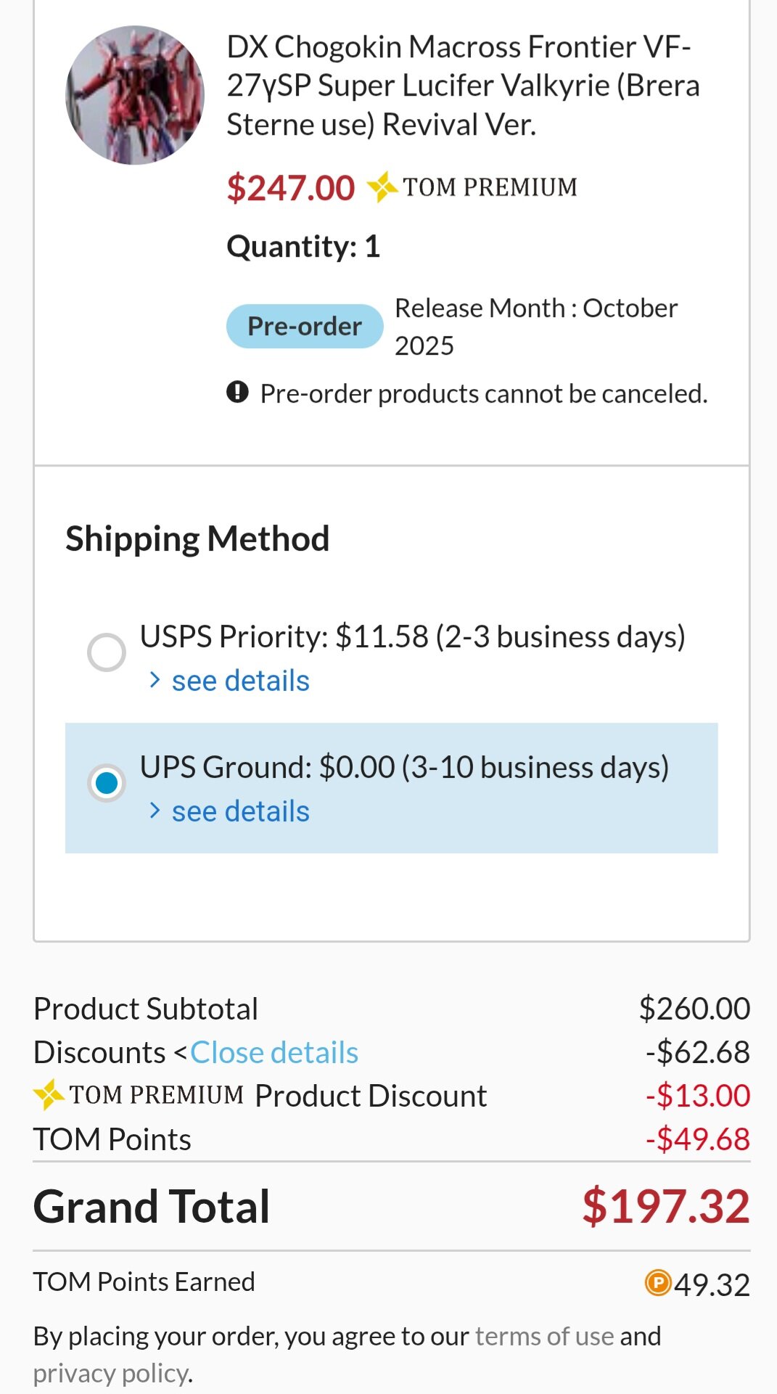Screen dimensions: 777x1394
Task: Open the terms of use link
Action: [545, 1336]
